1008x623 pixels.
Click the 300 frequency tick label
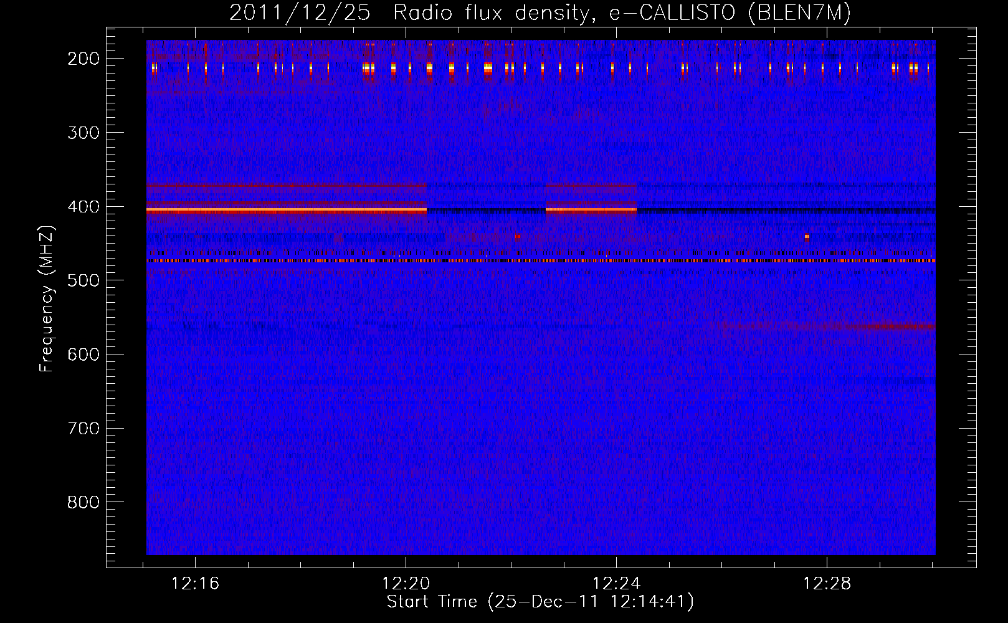[x=83, y=133]
